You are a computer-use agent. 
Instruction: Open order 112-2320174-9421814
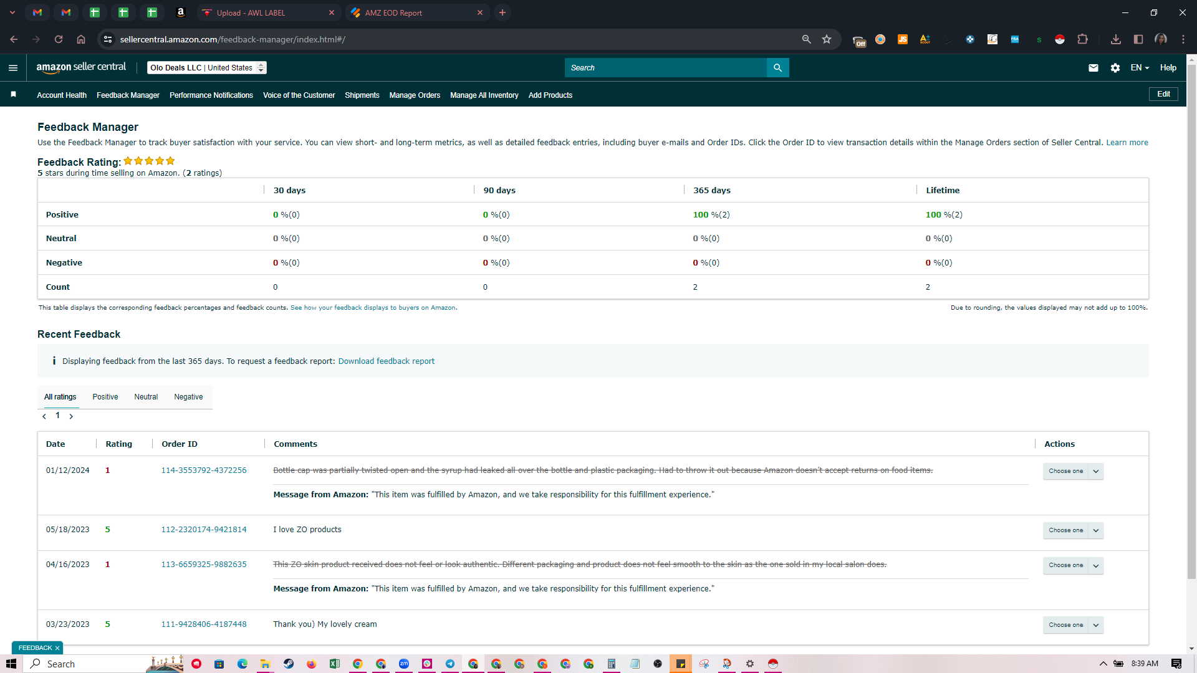(x=204, y=530)
